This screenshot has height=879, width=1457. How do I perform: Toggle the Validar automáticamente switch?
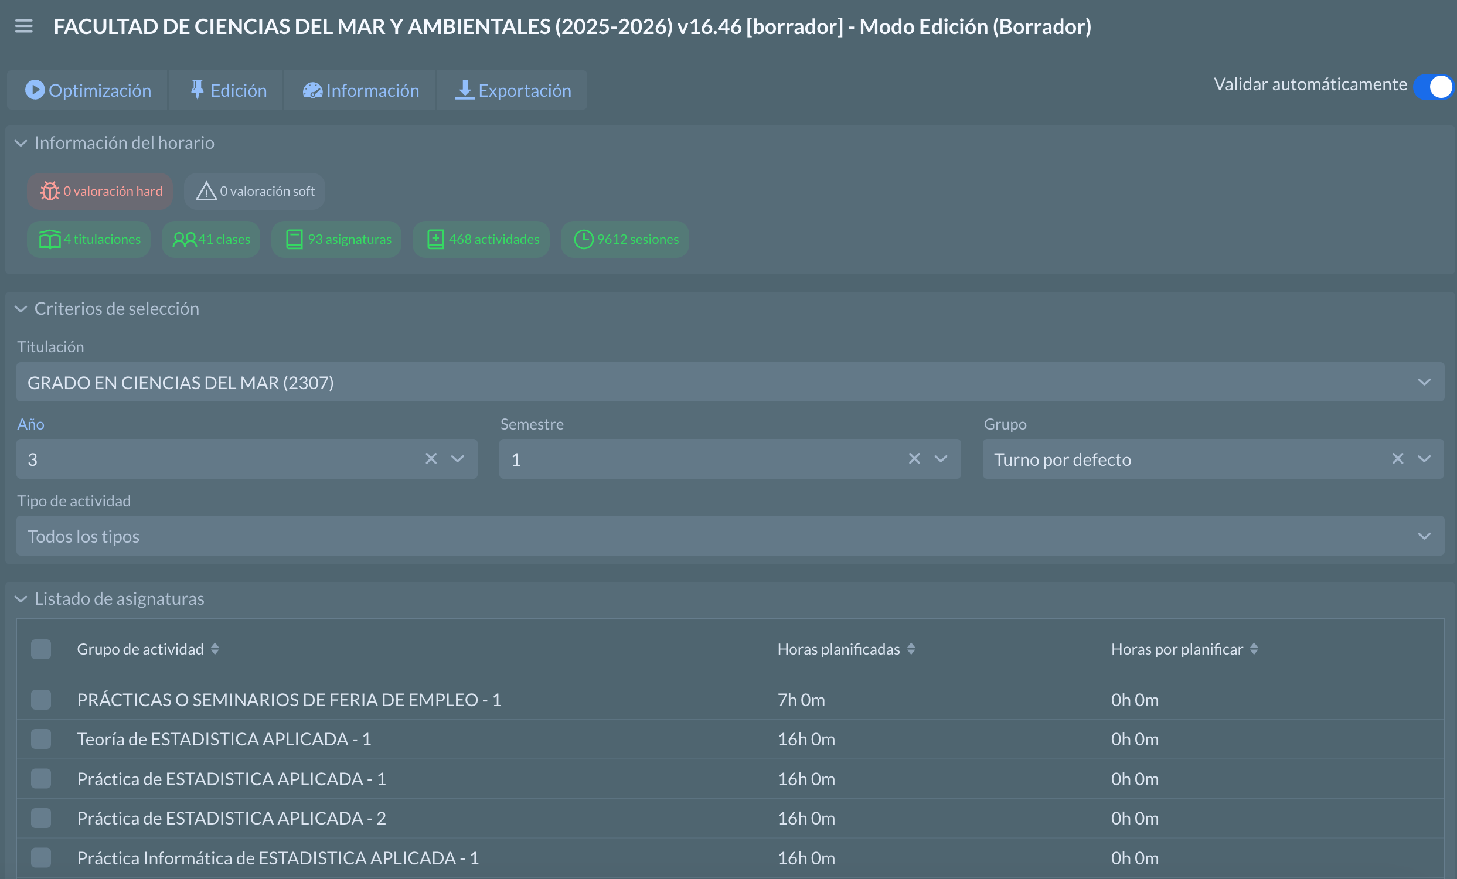pyautogui.click(x=1433, y=87)
